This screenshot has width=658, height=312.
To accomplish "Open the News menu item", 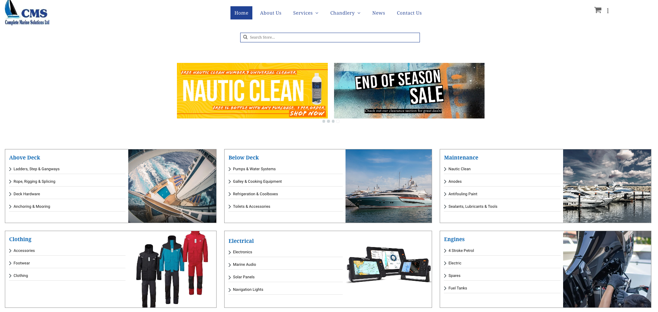I will [379, 13].
